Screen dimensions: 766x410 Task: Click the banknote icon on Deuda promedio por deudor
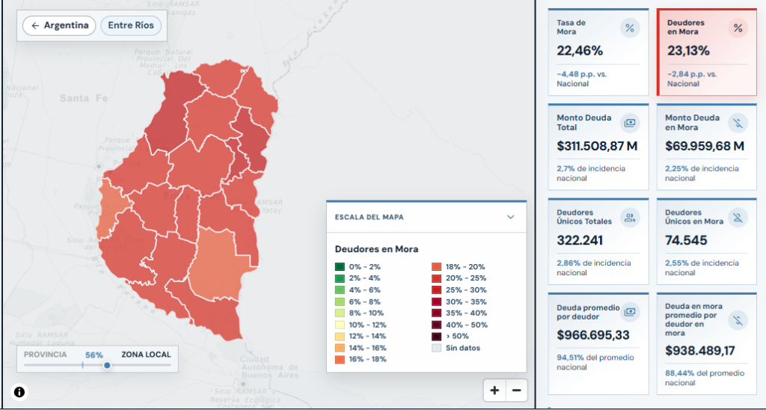pyautogui.click(x=630, y=311)
